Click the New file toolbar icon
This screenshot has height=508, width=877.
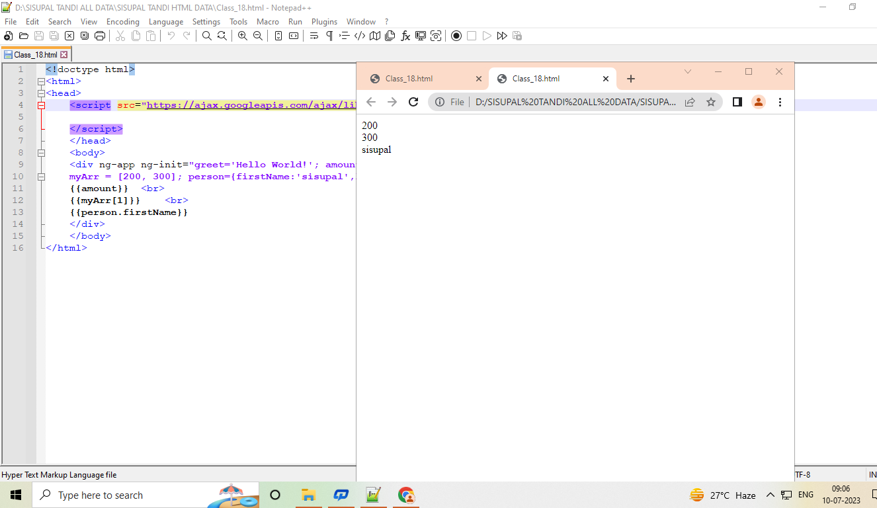click(x=9, y=36)
